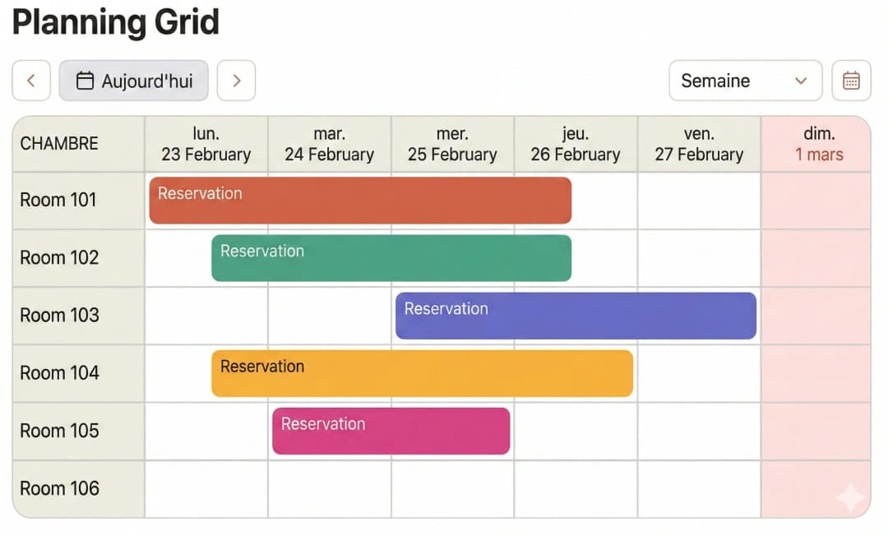This screenshot has width=888, height=535.
Task: Select the blue Reservation in Room 103
Action: click(576, 315)
